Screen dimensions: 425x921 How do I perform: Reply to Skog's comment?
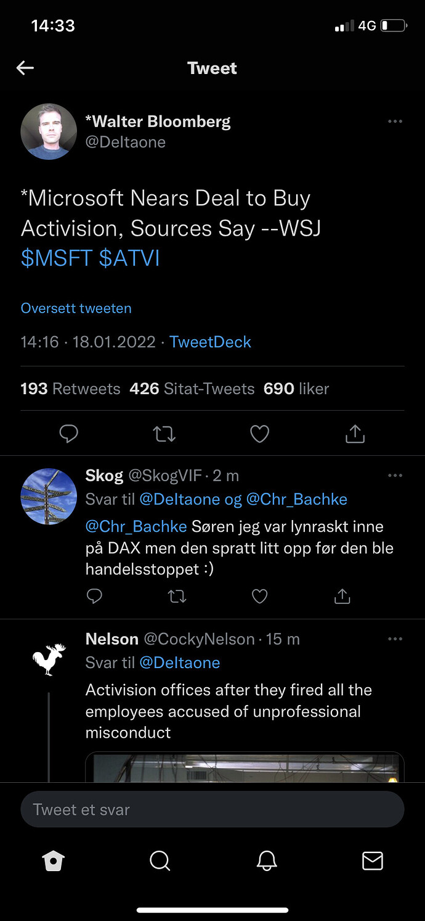tap(94, 596)
